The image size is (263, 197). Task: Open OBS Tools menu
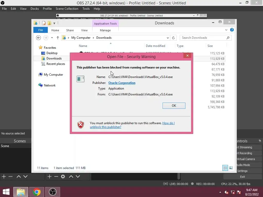point(86,9)
